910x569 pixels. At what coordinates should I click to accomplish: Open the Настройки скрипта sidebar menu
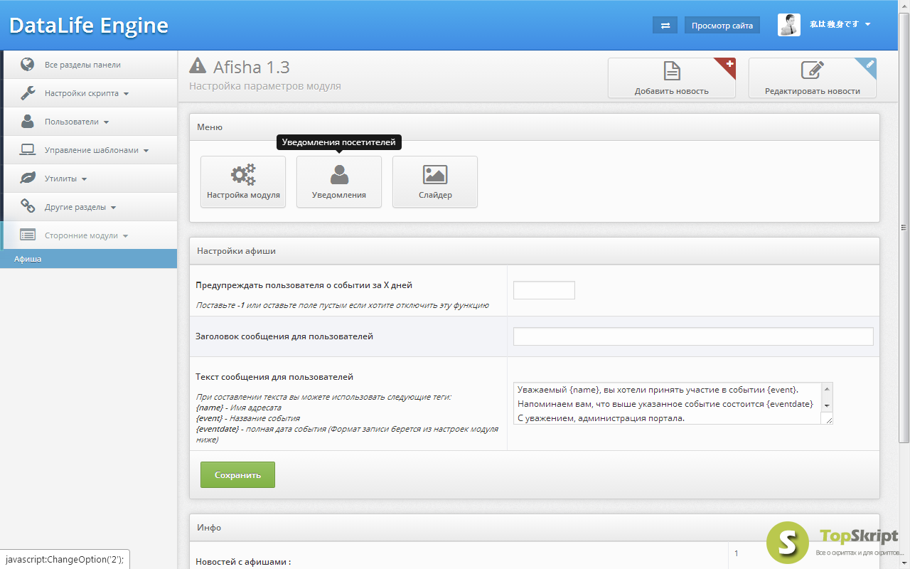coord(90,92)
